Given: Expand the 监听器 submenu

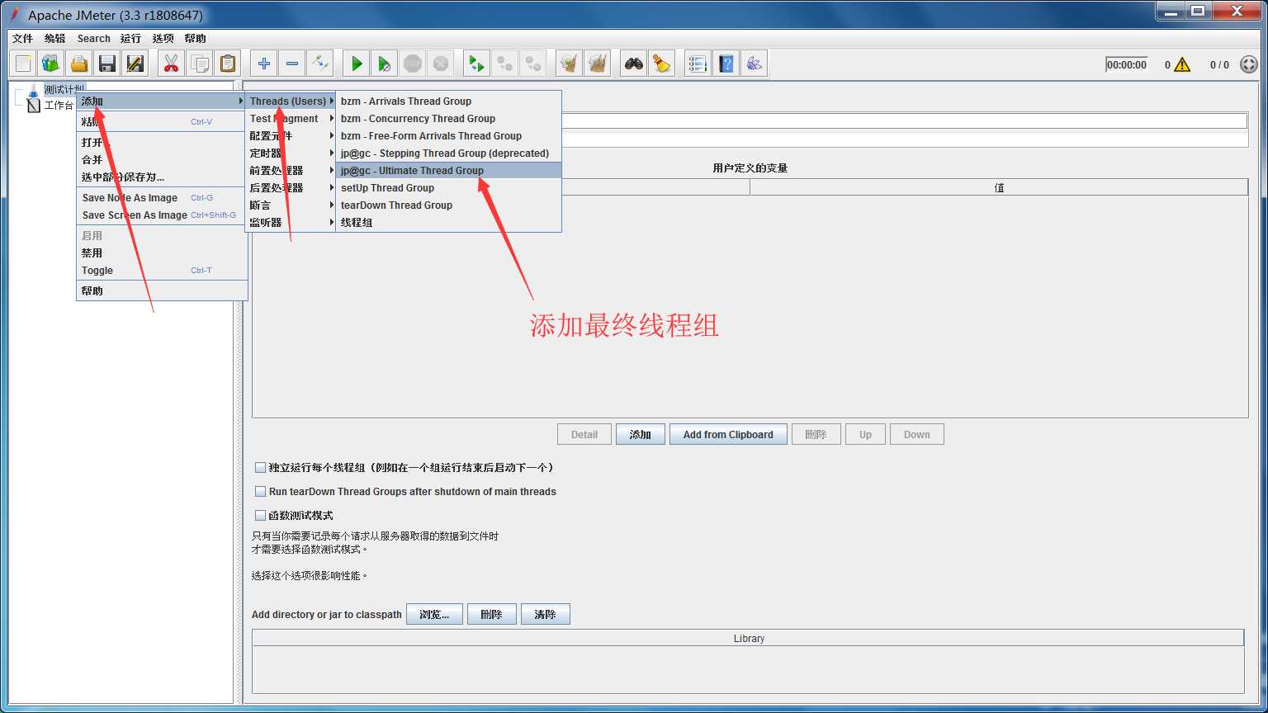Looking at the screenshot, I should point(291,223).
